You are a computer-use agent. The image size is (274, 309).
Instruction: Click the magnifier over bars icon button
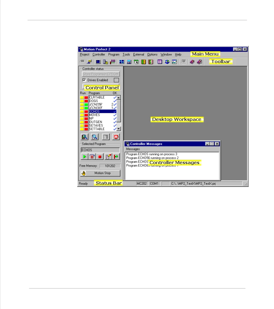[x=85, y=137]
